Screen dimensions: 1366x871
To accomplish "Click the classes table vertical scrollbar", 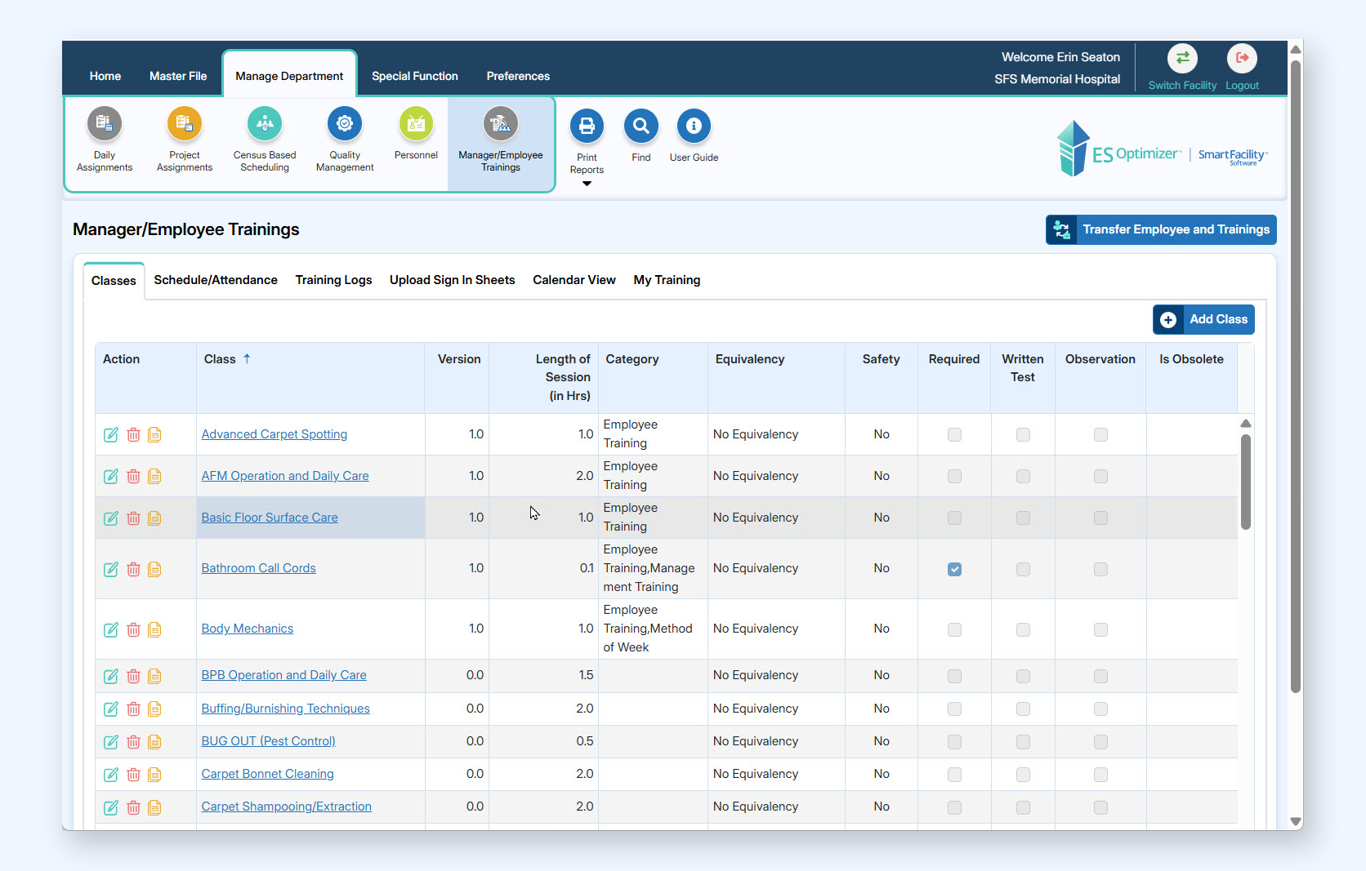I will 1245,482.
